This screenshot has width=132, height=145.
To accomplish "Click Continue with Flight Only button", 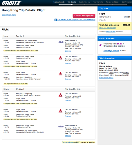I will [x=84, y=16].
